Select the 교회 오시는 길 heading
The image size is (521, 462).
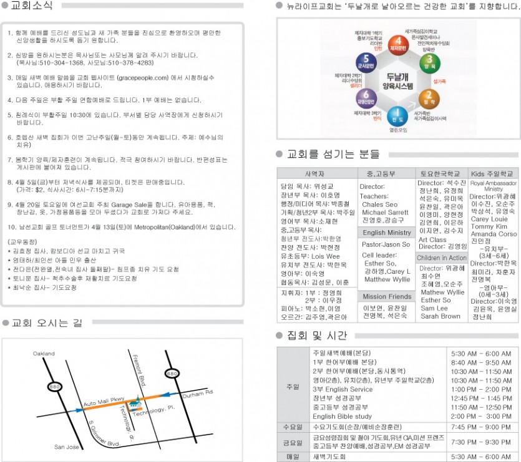pyautogui.click(x=47, y=322)
